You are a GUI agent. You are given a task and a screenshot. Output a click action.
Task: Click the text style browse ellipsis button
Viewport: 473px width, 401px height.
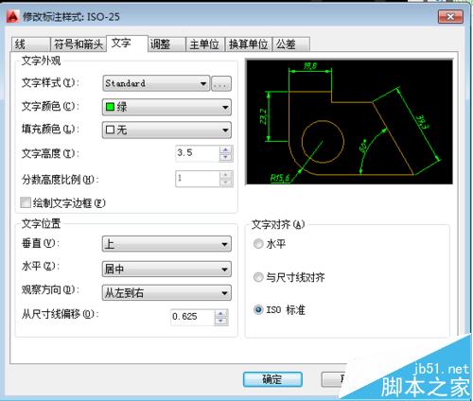pos(221,84)
